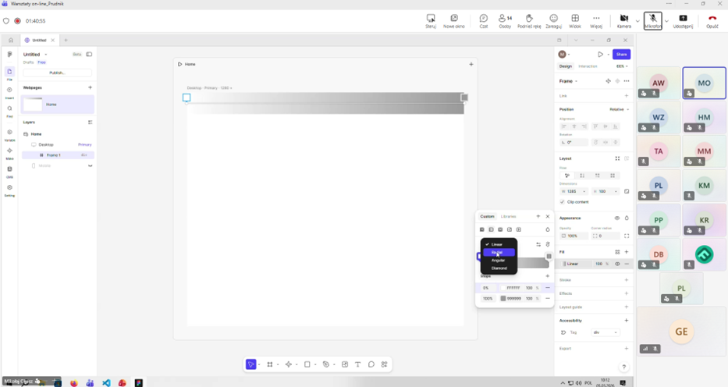Select the Text tool in bottom toolbar
Viewport: 728px width, 387px height.
tap(357, 364)
